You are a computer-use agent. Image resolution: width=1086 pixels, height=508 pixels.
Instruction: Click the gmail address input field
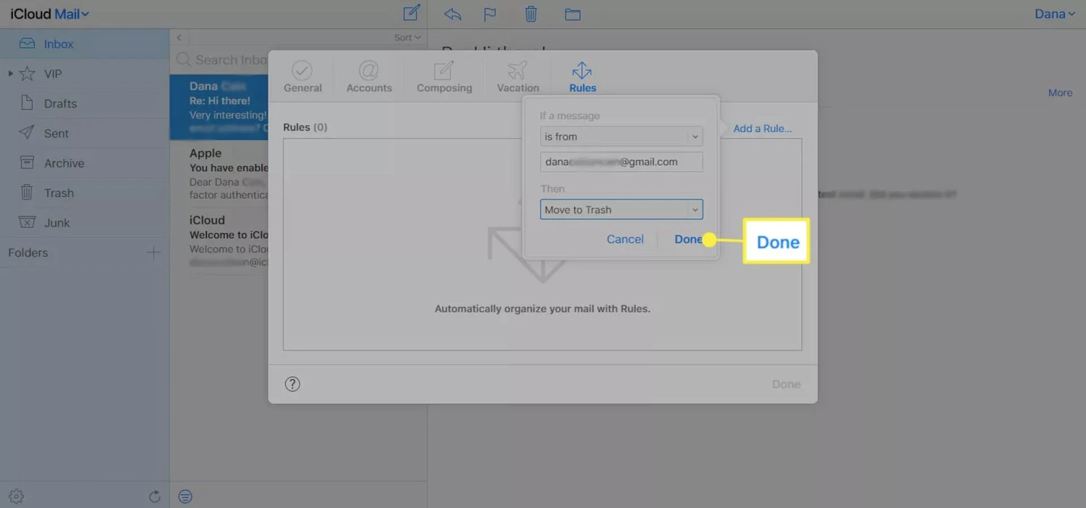tap(621, 162)
